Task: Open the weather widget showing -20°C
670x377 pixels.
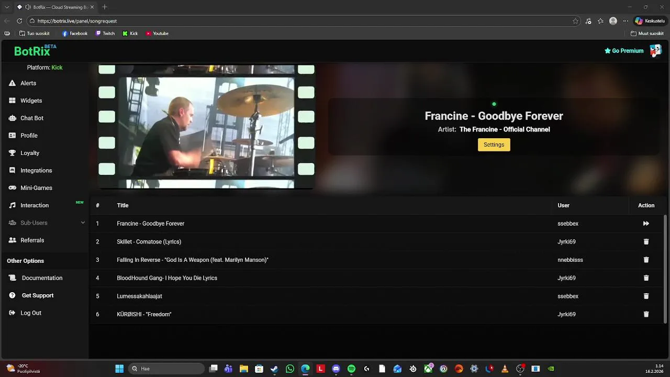Action: [x=24, y=369]
